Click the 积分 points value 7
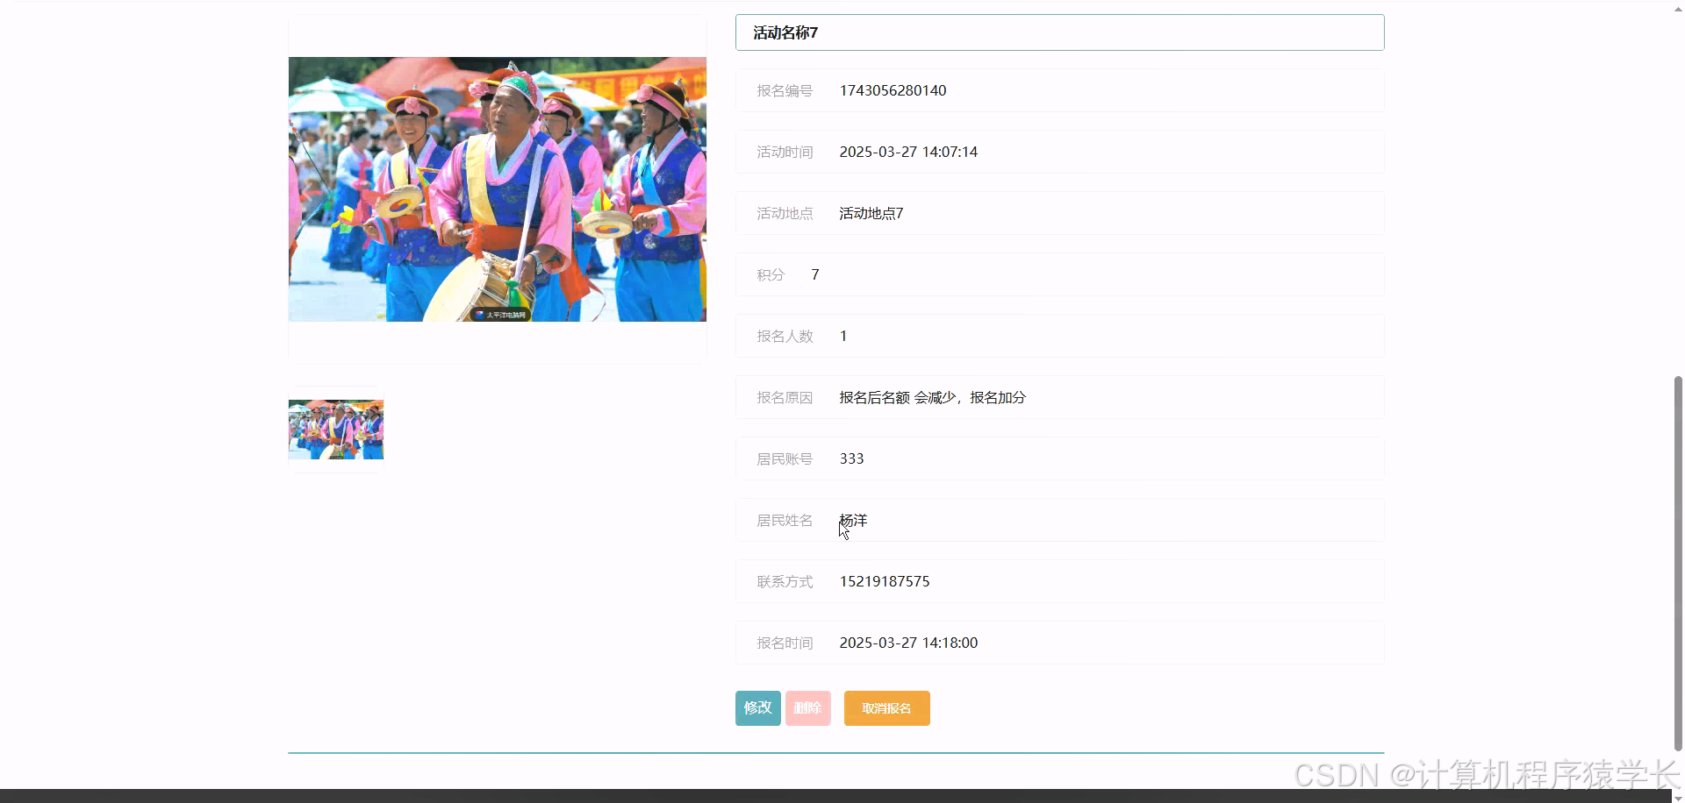Viewport: 1685px width, 803px height. point(814,274)
